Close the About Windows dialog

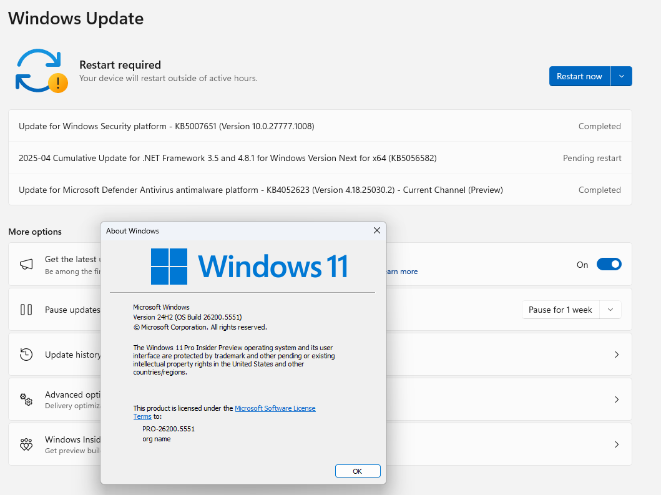377,230
